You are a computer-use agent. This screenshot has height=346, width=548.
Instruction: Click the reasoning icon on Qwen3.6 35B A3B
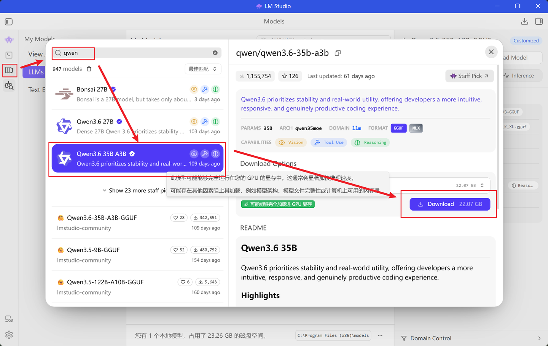coord(215,154)
